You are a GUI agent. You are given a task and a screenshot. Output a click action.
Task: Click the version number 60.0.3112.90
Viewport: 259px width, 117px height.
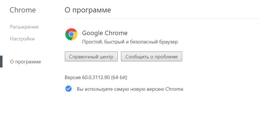click(x=96, y=77)
